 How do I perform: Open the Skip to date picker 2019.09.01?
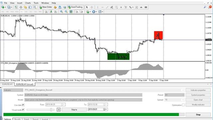click(x=98, y=109)
